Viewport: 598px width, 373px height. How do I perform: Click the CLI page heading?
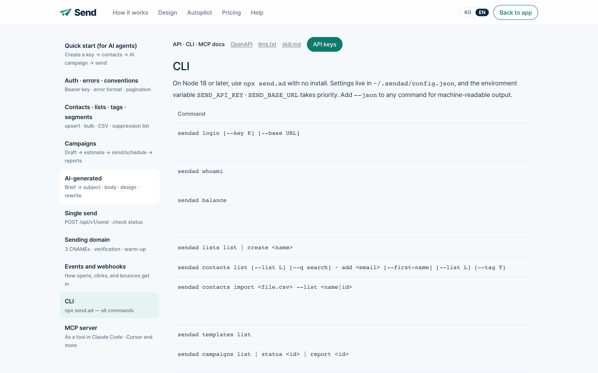pyautogui.click(x=181, y=66)
